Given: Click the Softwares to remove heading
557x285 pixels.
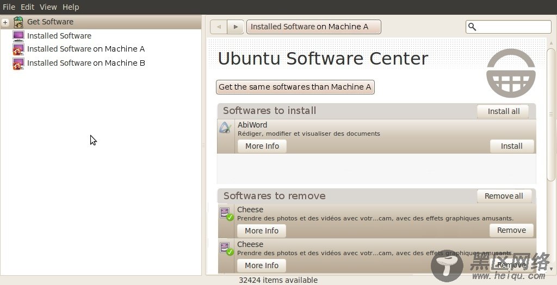Looking at the screenshot, I should tap(274, 195).
